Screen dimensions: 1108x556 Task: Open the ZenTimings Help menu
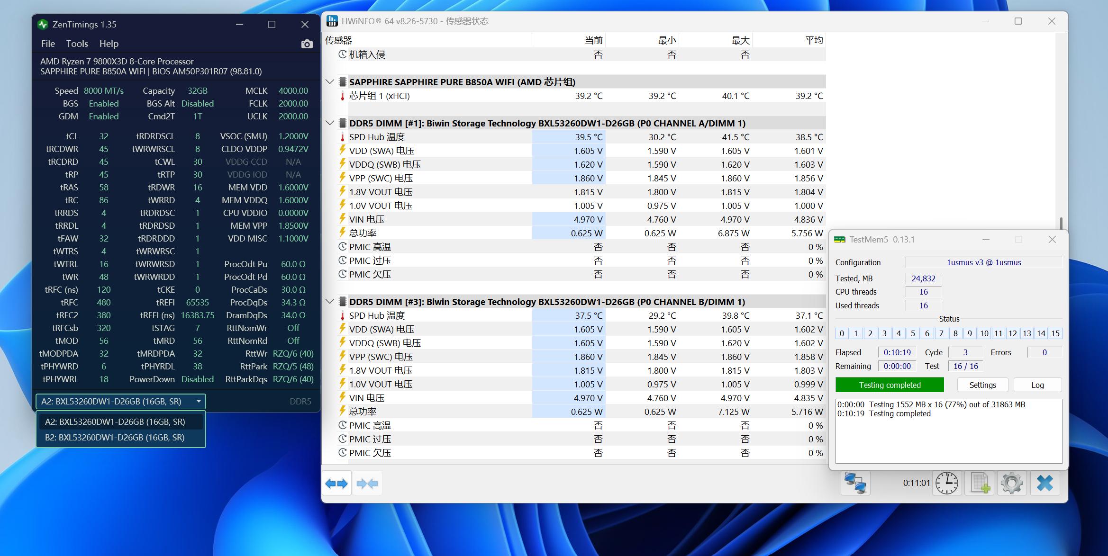pos(109,44)
